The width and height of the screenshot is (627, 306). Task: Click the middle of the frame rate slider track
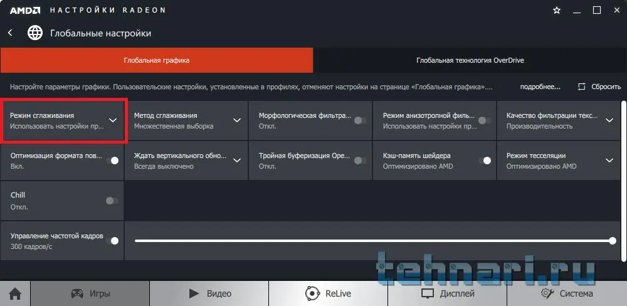(x=374, y=241)
